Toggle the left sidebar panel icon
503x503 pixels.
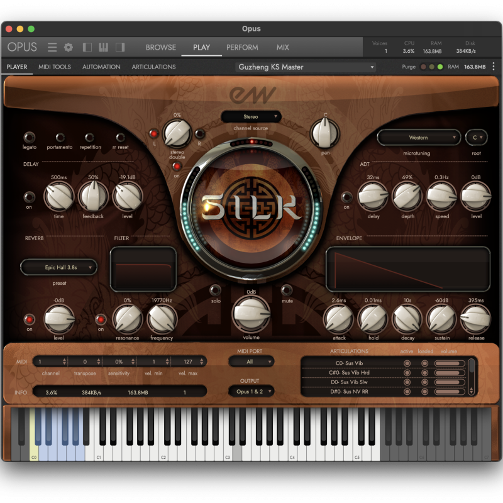tap(87, 48)
